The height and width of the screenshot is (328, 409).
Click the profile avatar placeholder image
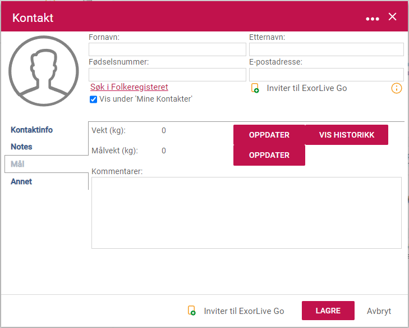click(x=44, y=71)
